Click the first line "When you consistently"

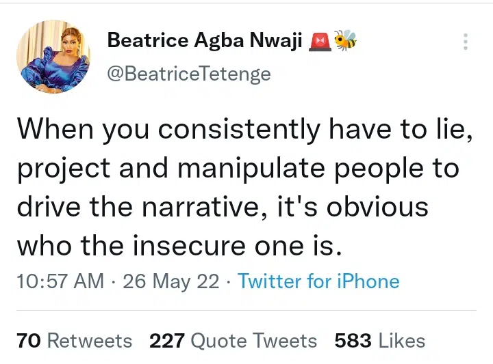tap(168, 130)
